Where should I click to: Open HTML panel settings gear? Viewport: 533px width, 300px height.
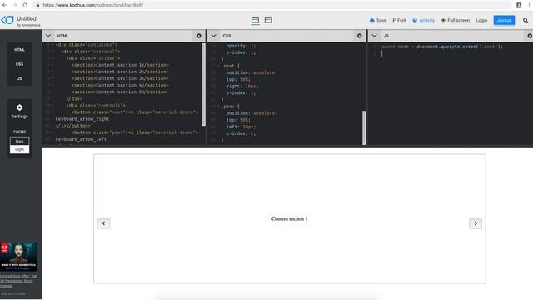click(199, 36)
